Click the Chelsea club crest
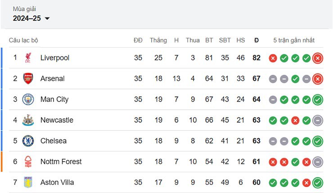Viewport: 333px width, 193px height. tap(28, 141)
